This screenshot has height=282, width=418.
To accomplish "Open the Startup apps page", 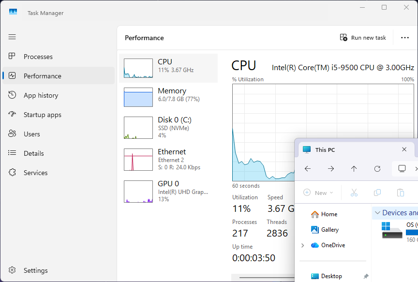I will (59, 115).
